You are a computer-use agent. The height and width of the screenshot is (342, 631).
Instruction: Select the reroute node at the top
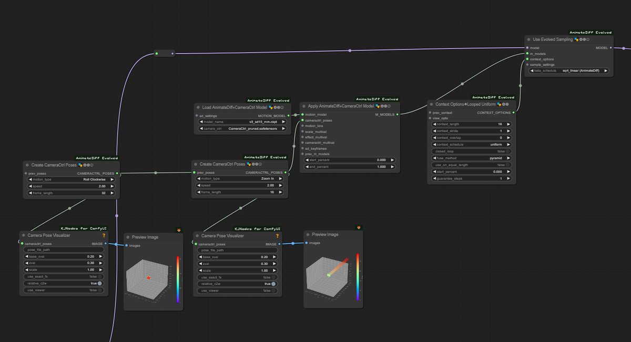[165, 53]
